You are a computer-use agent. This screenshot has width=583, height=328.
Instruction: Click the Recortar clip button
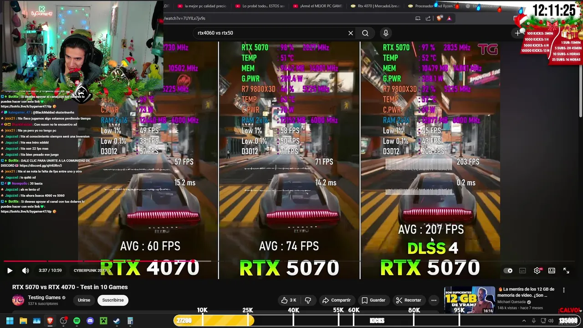point(409,300)
